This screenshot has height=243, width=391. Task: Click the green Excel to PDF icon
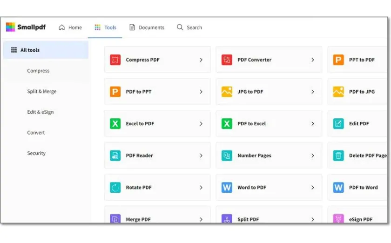click(x=115, y=124)
